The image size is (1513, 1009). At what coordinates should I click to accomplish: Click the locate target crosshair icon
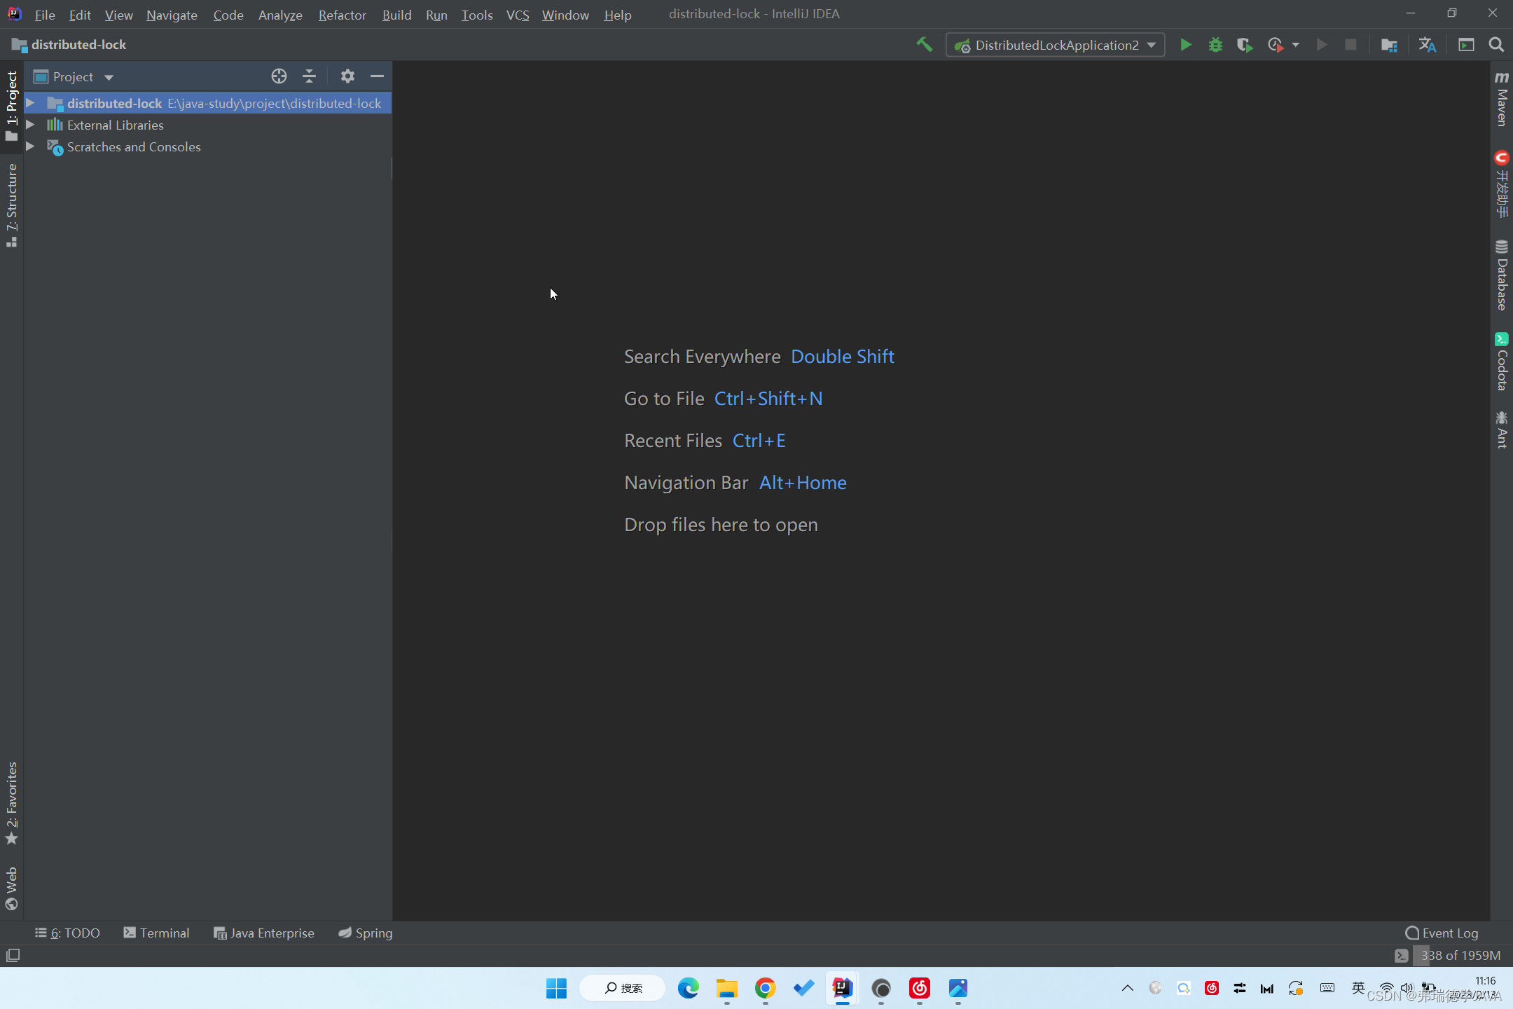(279, 76)
